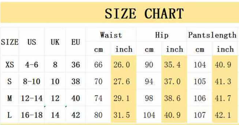Click the Hip heading

162,35
